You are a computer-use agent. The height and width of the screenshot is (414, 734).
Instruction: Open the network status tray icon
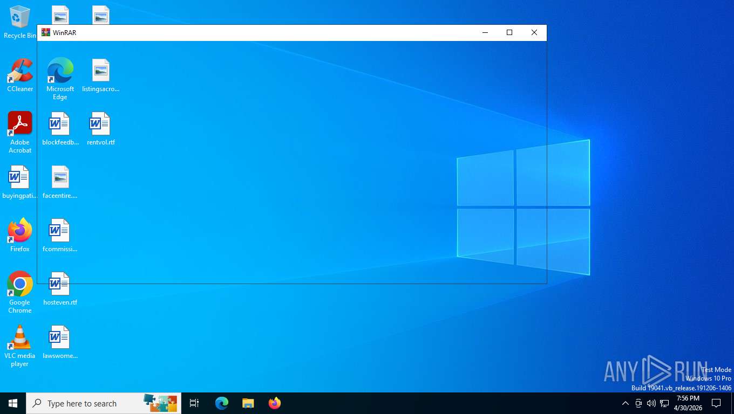(x=664, y=403)
